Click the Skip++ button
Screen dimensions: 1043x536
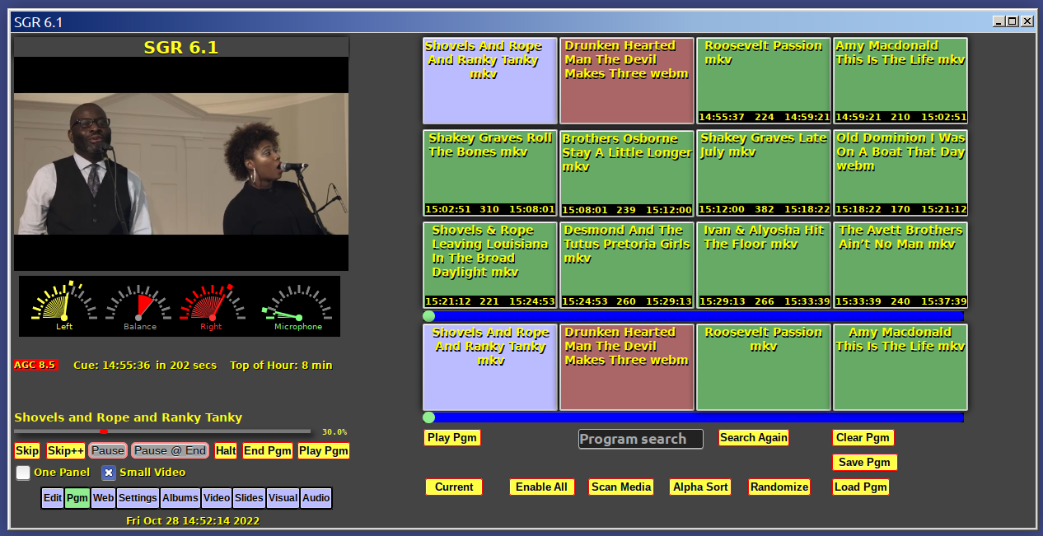point(65,450)
